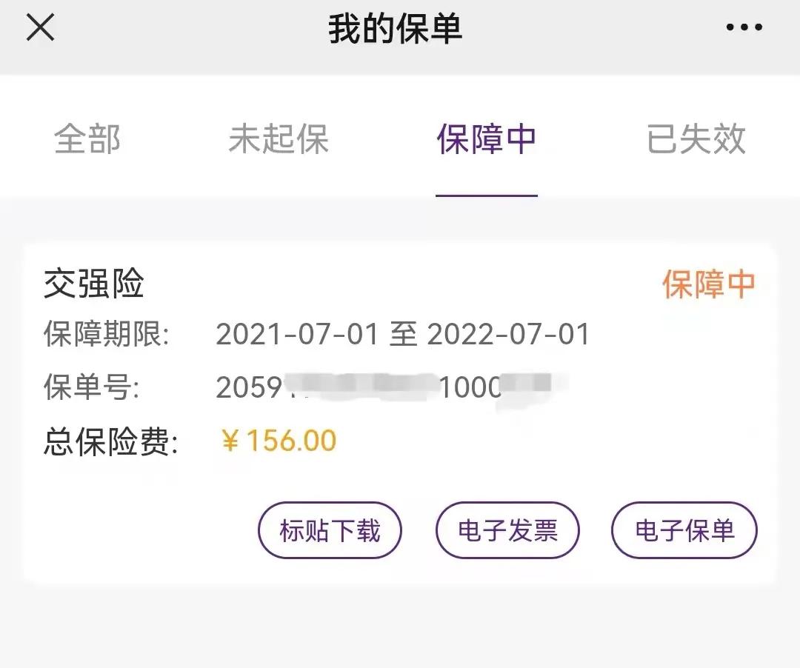The image size is (800, 668).
Task: Select the 未起保 tab
Action: pyautogui.click(x=279, y=141)
